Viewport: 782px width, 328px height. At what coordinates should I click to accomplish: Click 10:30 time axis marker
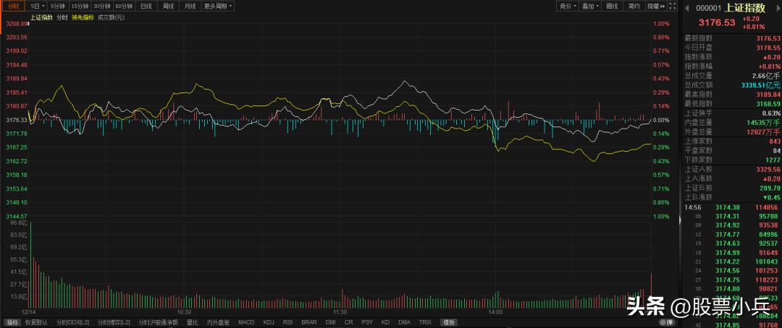(x=184, y=312)
